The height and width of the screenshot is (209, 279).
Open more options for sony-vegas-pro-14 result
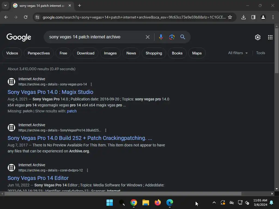[x=91, y=84]
